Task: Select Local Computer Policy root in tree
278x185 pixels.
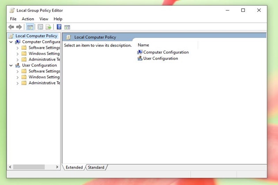Action: click(36, 36)
